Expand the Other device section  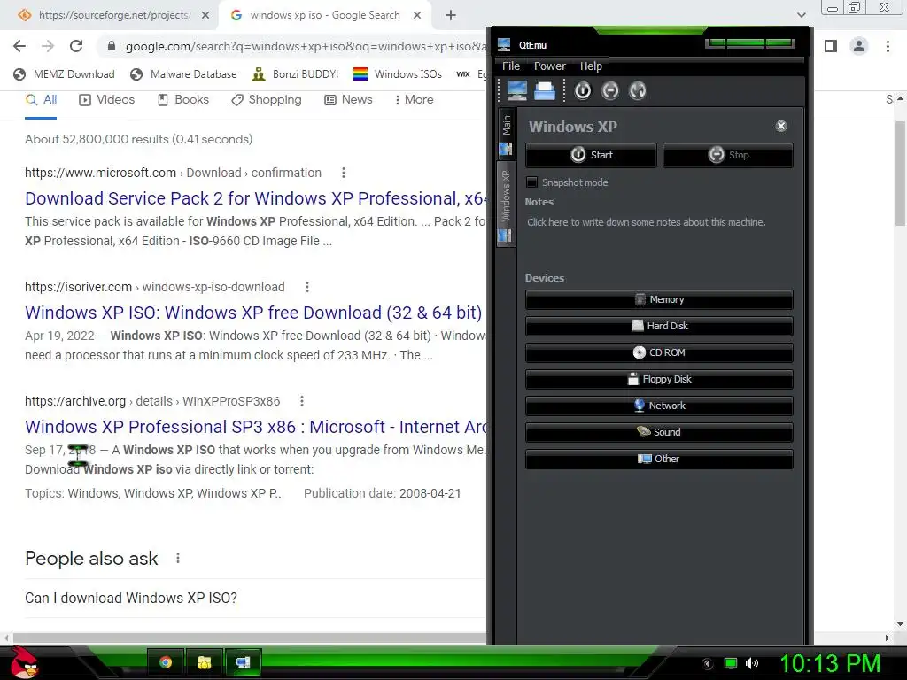pyautogui.click(x=659, y=460)
